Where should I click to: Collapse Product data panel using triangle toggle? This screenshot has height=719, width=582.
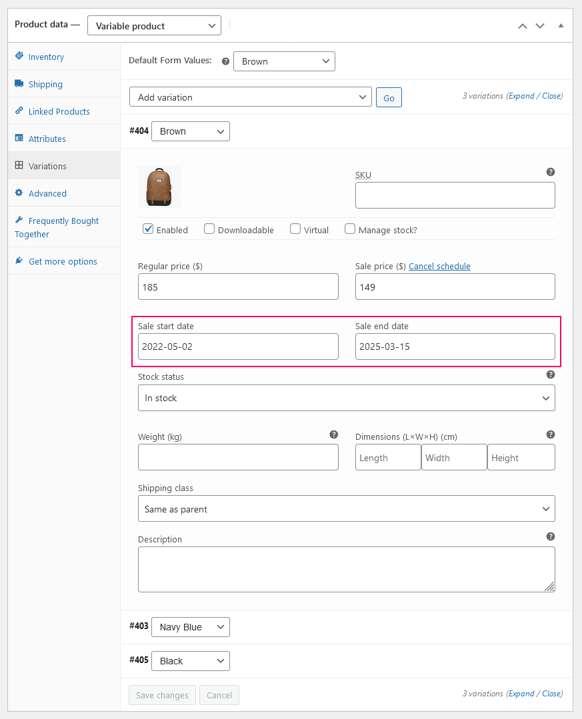[561, 25]
